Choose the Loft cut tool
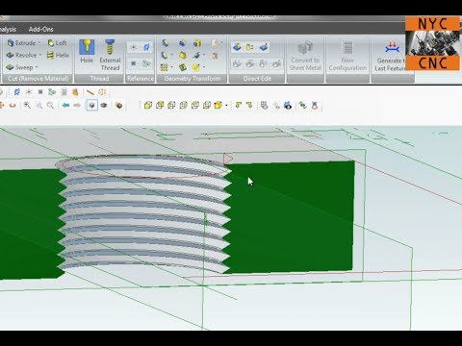 tap(57, 43)
